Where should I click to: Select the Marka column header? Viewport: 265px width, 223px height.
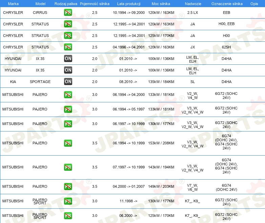pyautogui.click(x=13, y=4)
